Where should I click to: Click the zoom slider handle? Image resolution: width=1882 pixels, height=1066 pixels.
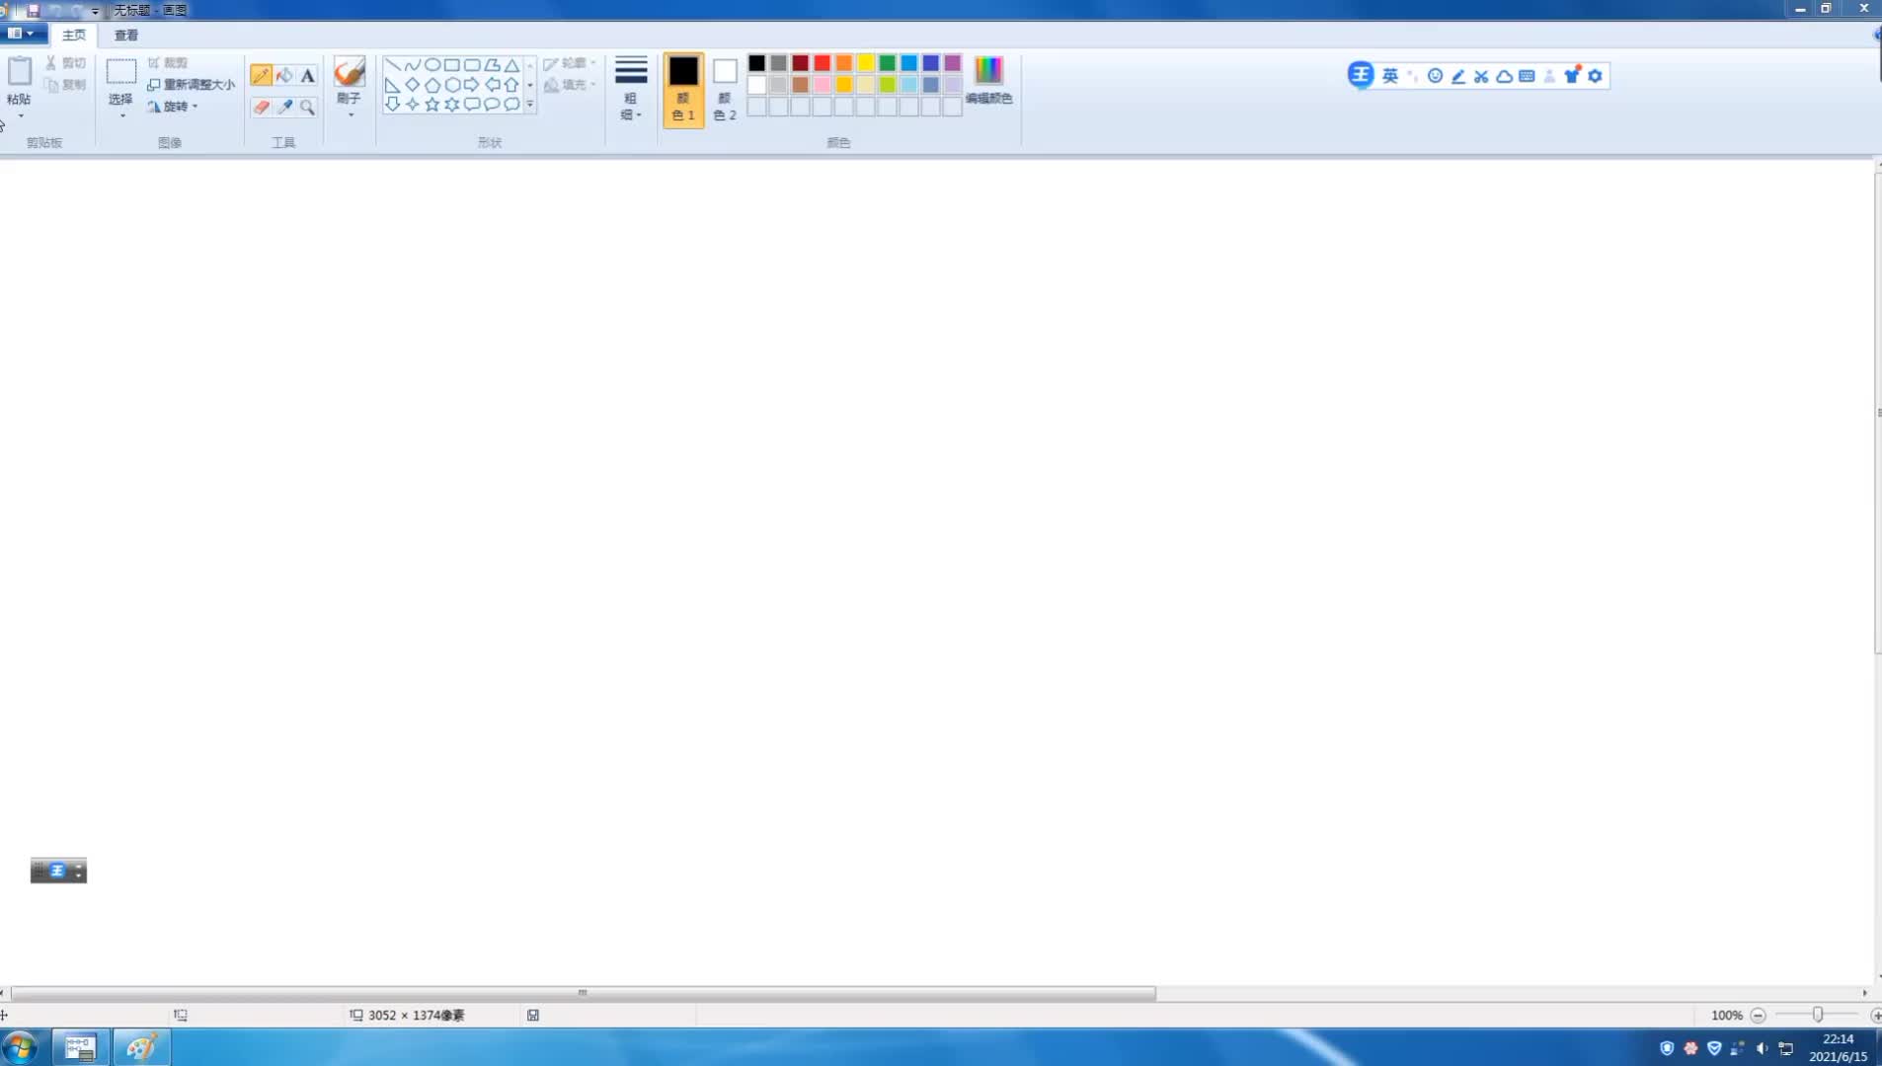point(1818,1015)
